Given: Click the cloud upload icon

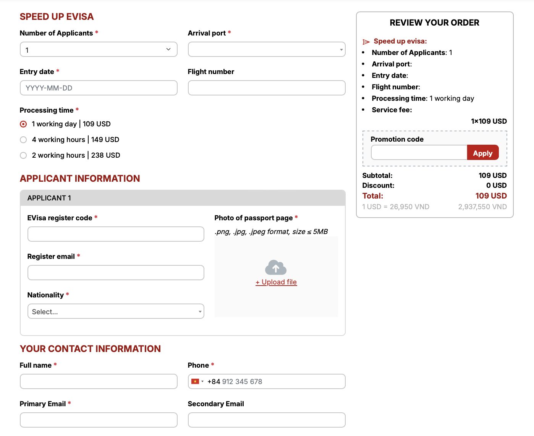Looking at the screenshot, I should pyautogui.click(x=275, y=268).
